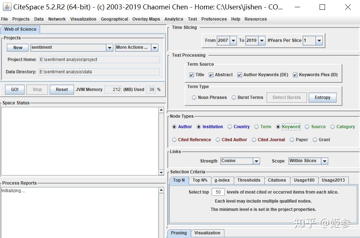Select the Keyword node type
The height and width of the screenshot is (238, 360).
[x=278, y=127]
